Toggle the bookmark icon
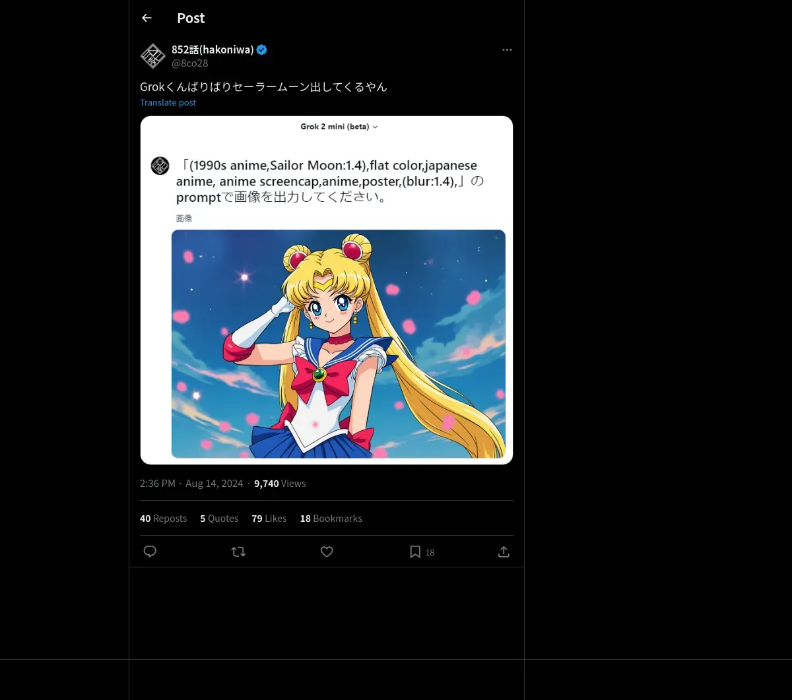 coord(415,552)
